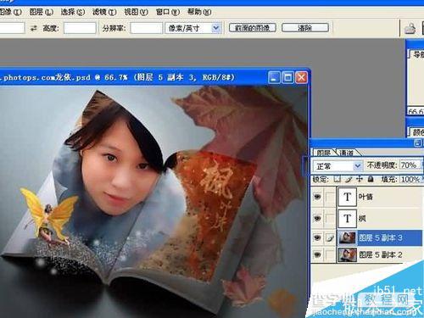The image size is (424, 318).
Task: Select layer name 图层 5 副本 3
Action: [381, 238]
